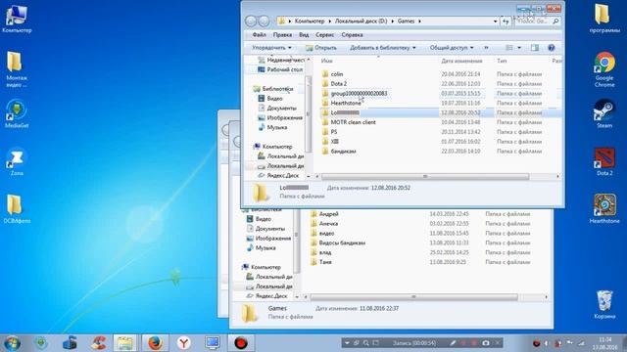Image resolution: width=627 pixels, height=352 pixels.
Task: Launch MediaGet from the desktop
Action: [x=17, y=113]
